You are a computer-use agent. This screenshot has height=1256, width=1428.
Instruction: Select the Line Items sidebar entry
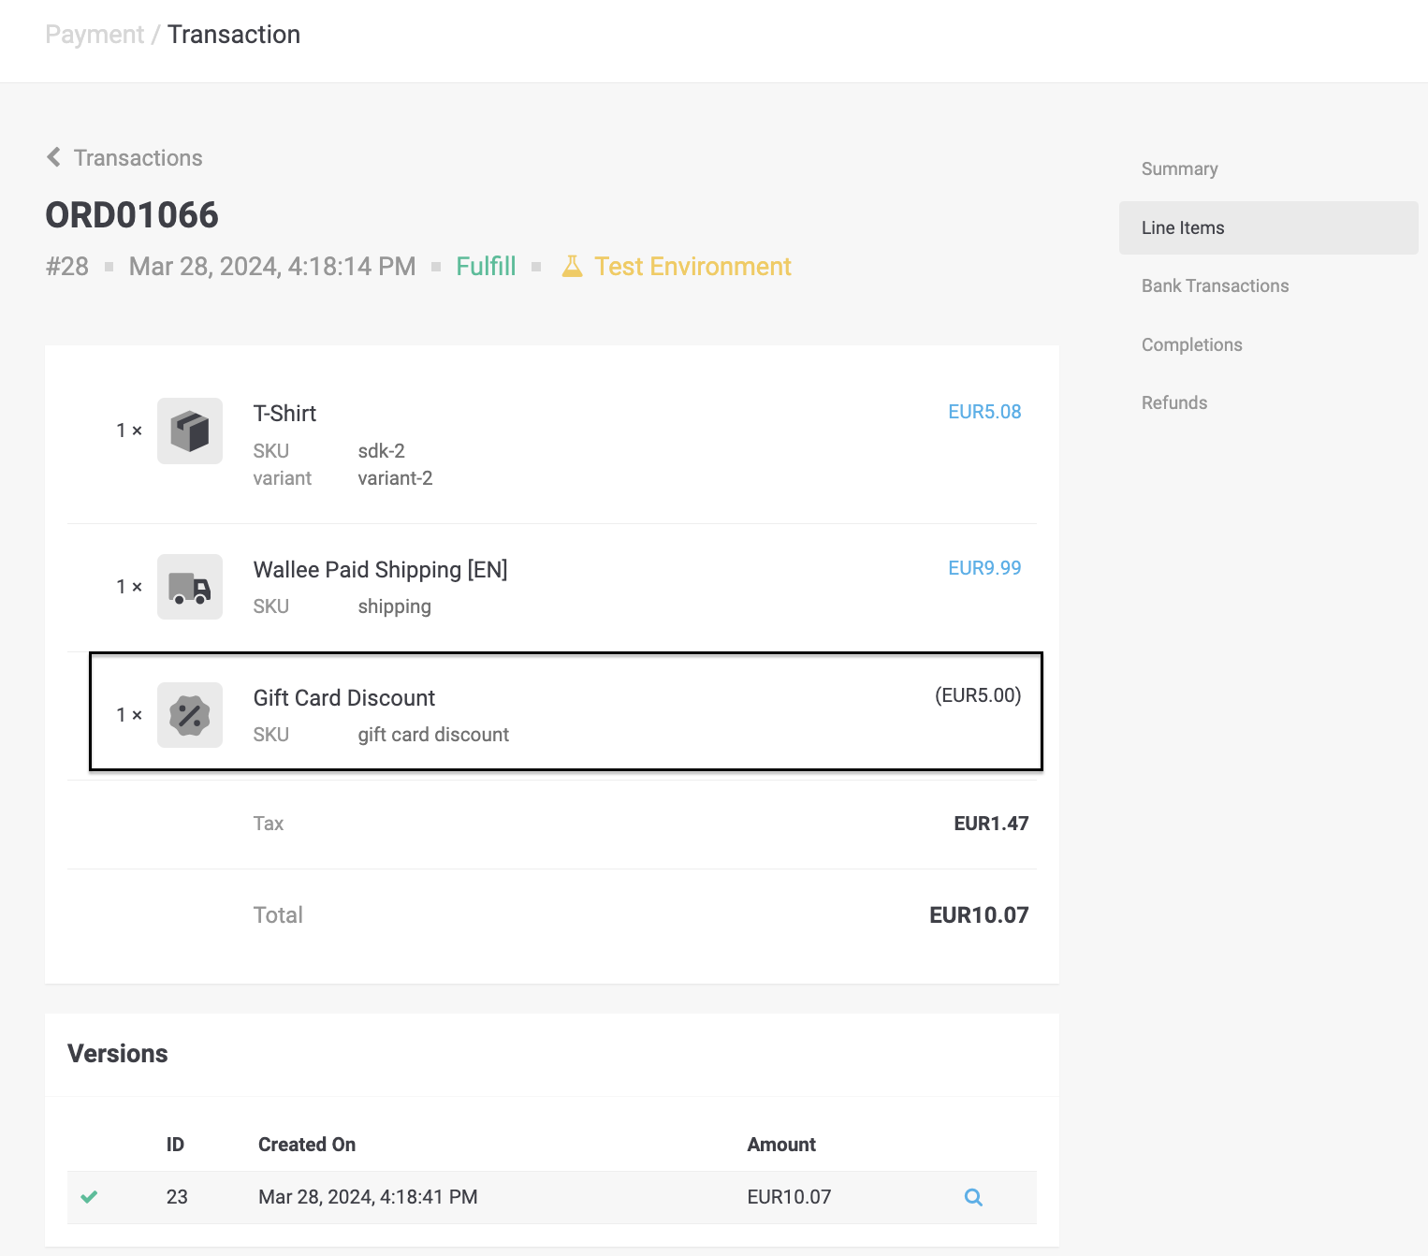1183,227
